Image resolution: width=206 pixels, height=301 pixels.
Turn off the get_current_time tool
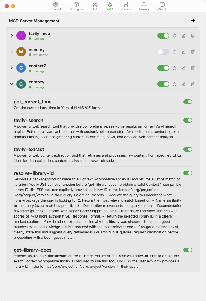coord(188,102)
